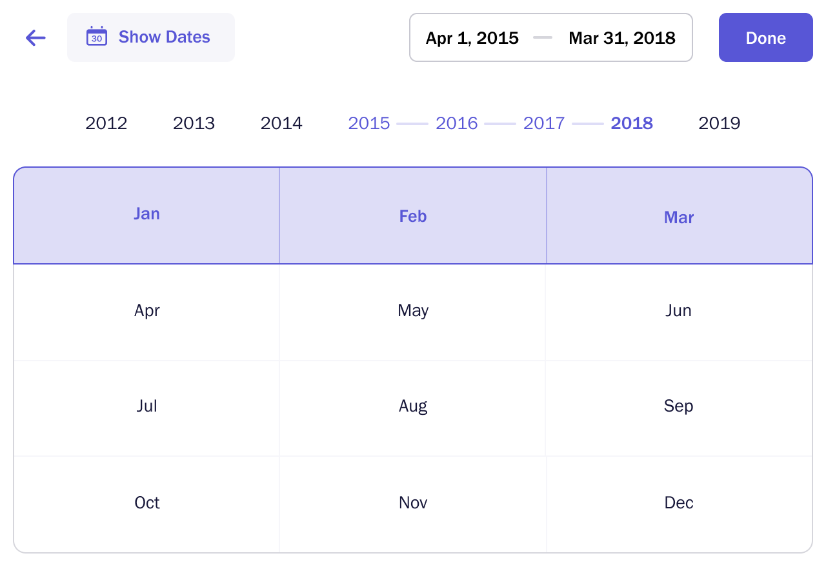Screen dimensions: 826x569
Task: Switch to year 2013
Action: point(194,123)
